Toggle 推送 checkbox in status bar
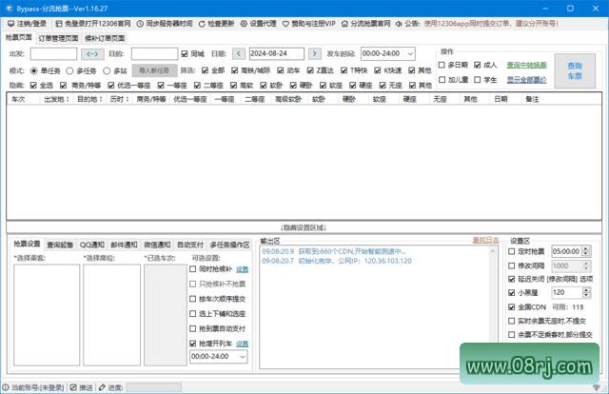This screenshot has width=609, height=394. [x=73, y=387]
